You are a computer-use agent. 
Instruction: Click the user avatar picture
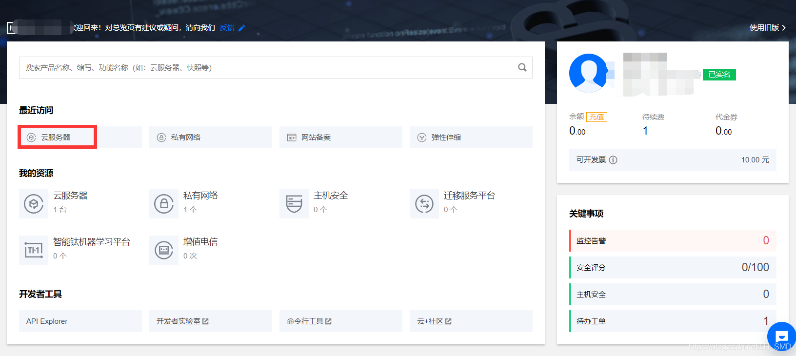click(589, 73)
